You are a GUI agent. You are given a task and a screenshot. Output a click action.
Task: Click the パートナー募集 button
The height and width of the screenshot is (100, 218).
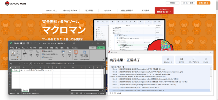click(x=188, y=3)
